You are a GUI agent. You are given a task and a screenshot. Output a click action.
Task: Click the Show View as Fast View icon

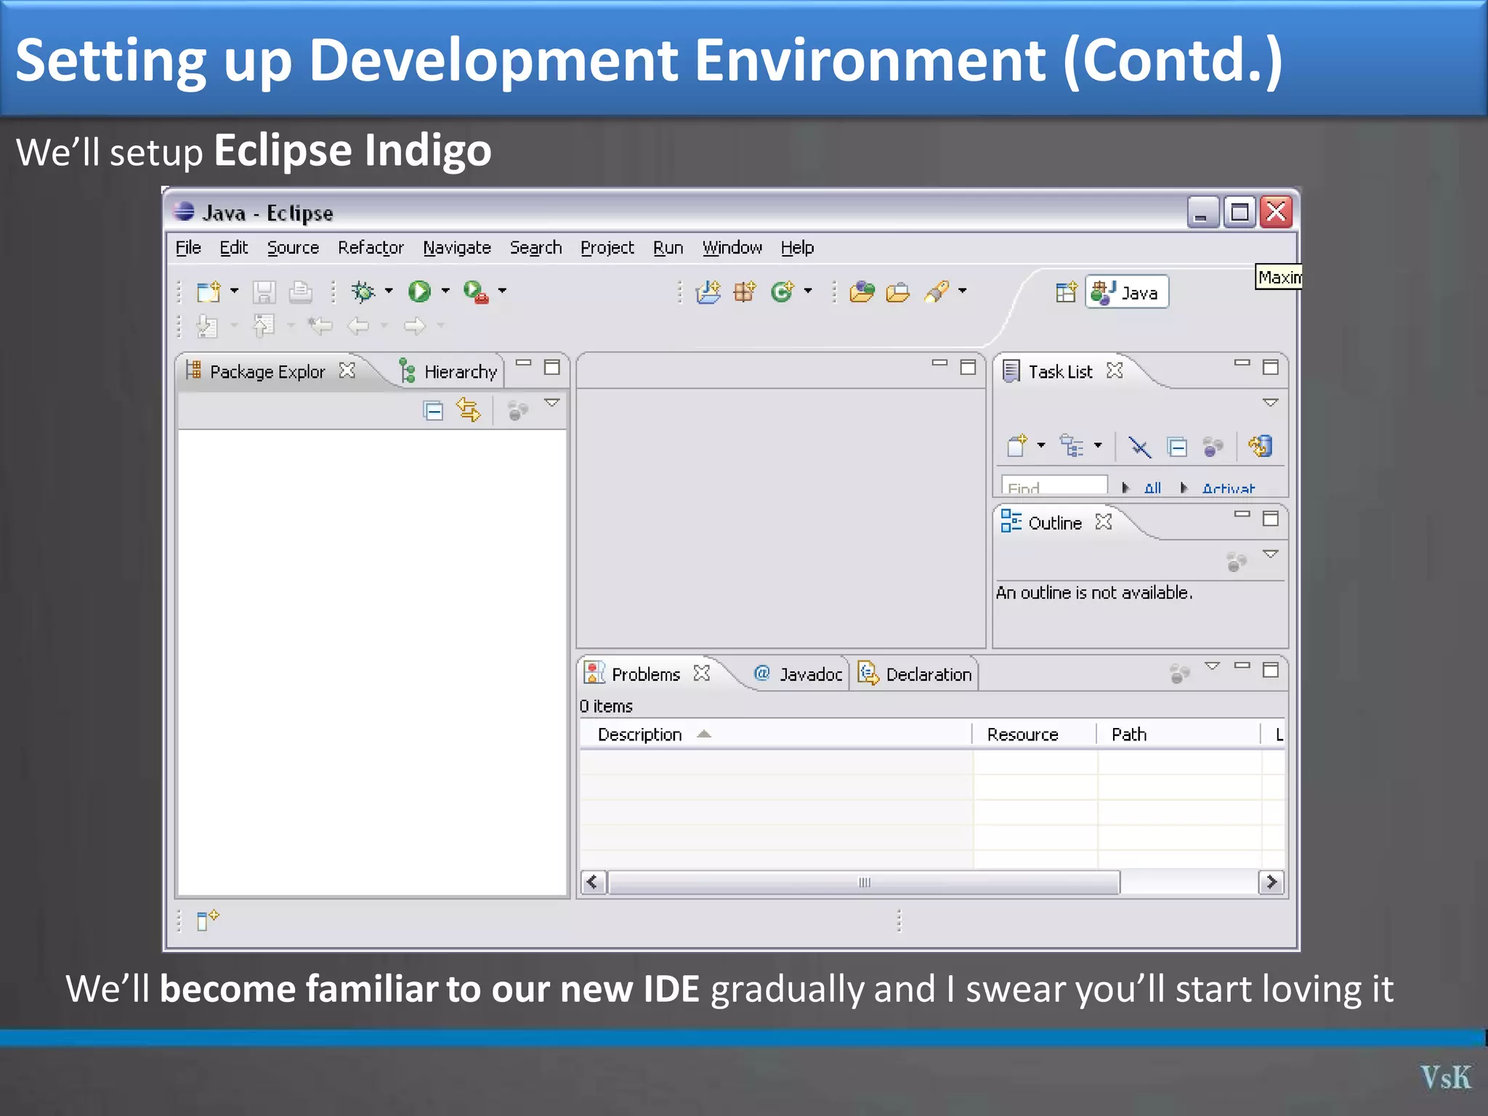coord(208,920)
